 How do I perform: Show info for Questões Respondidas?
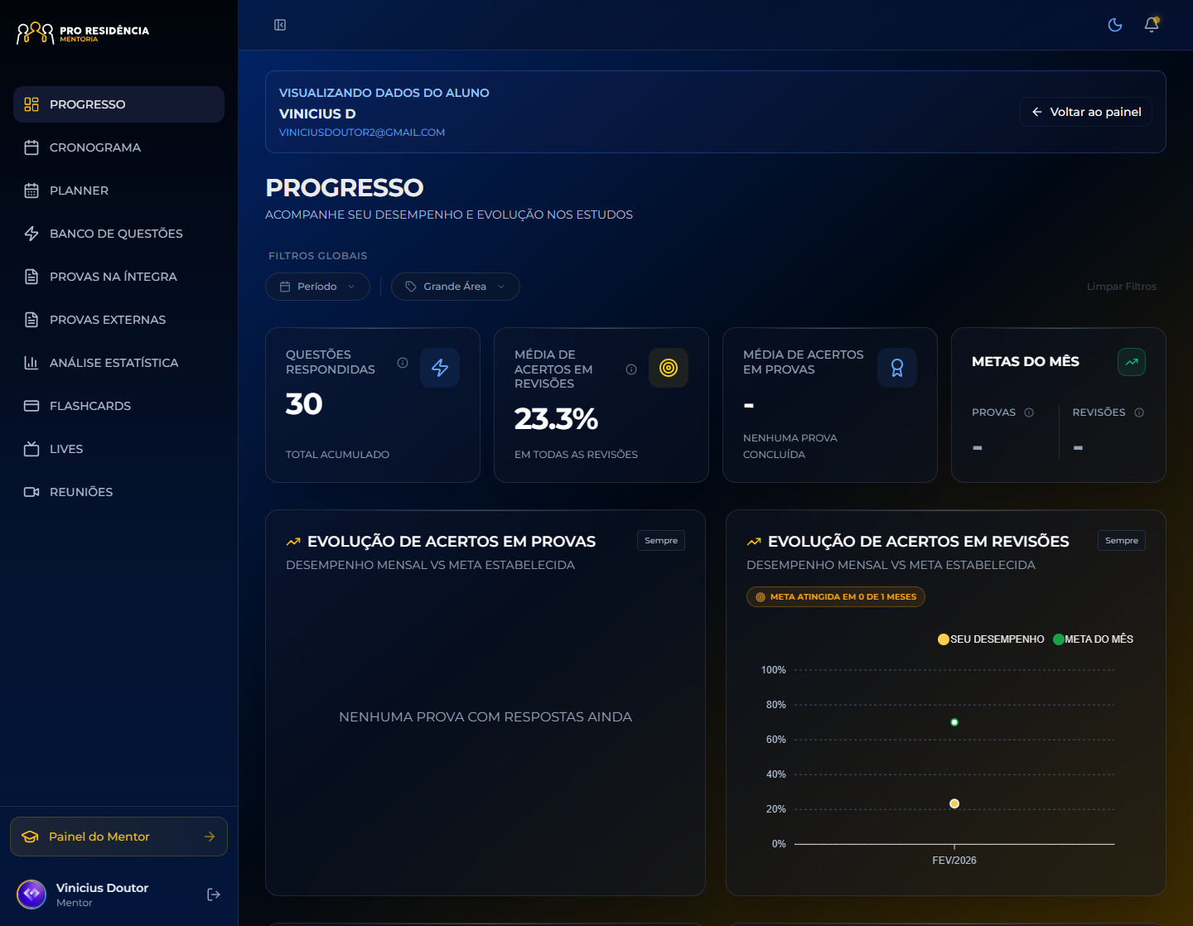click(x=403, y=363)
